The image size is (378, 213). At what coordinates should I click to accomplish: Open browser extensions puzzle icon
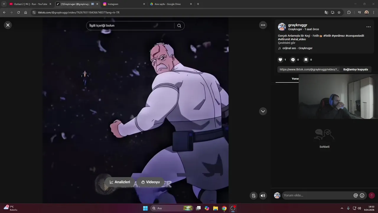(349, 12)
